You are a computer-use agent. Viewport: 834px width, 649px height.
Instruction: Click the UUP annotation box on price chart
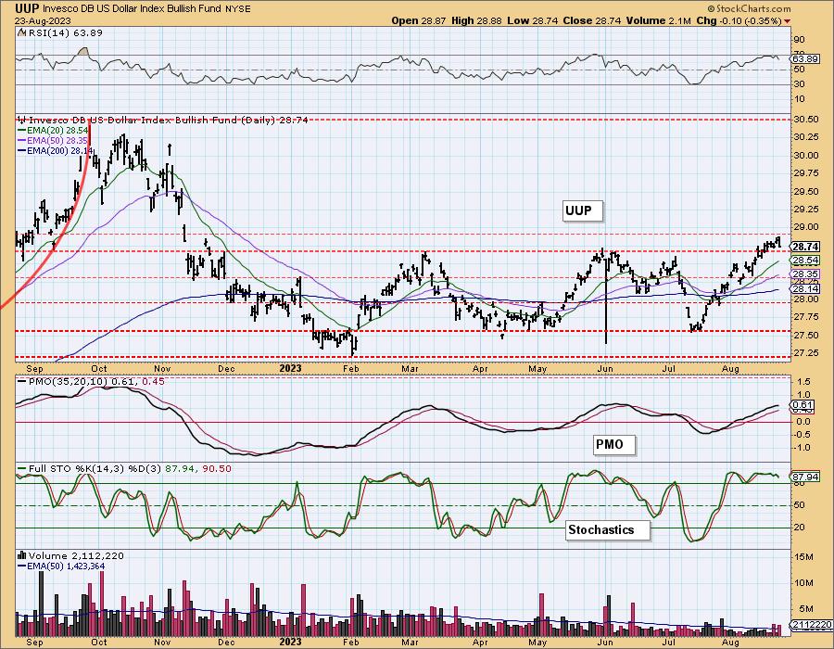[x=583, y=210]
